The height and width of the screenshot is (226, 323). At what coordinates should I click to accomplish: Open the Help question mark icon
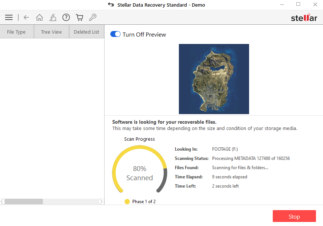(x=66, y=17)
